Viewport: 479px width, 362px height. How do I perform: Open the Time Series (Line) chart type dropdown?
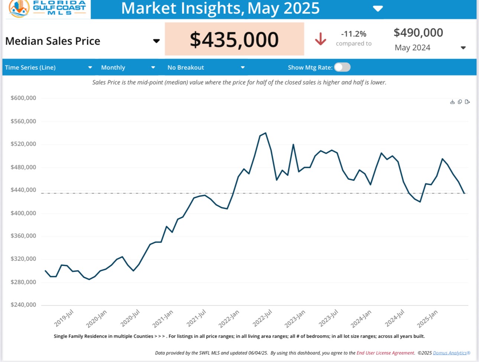pyautogui.click(x=90, y=67)
